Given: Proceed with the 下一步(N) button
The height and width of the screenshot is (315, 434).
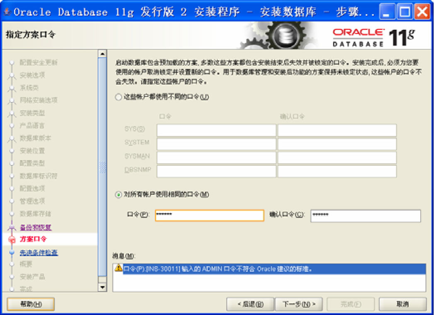Looking at the screenshot, I should [299, 304].
